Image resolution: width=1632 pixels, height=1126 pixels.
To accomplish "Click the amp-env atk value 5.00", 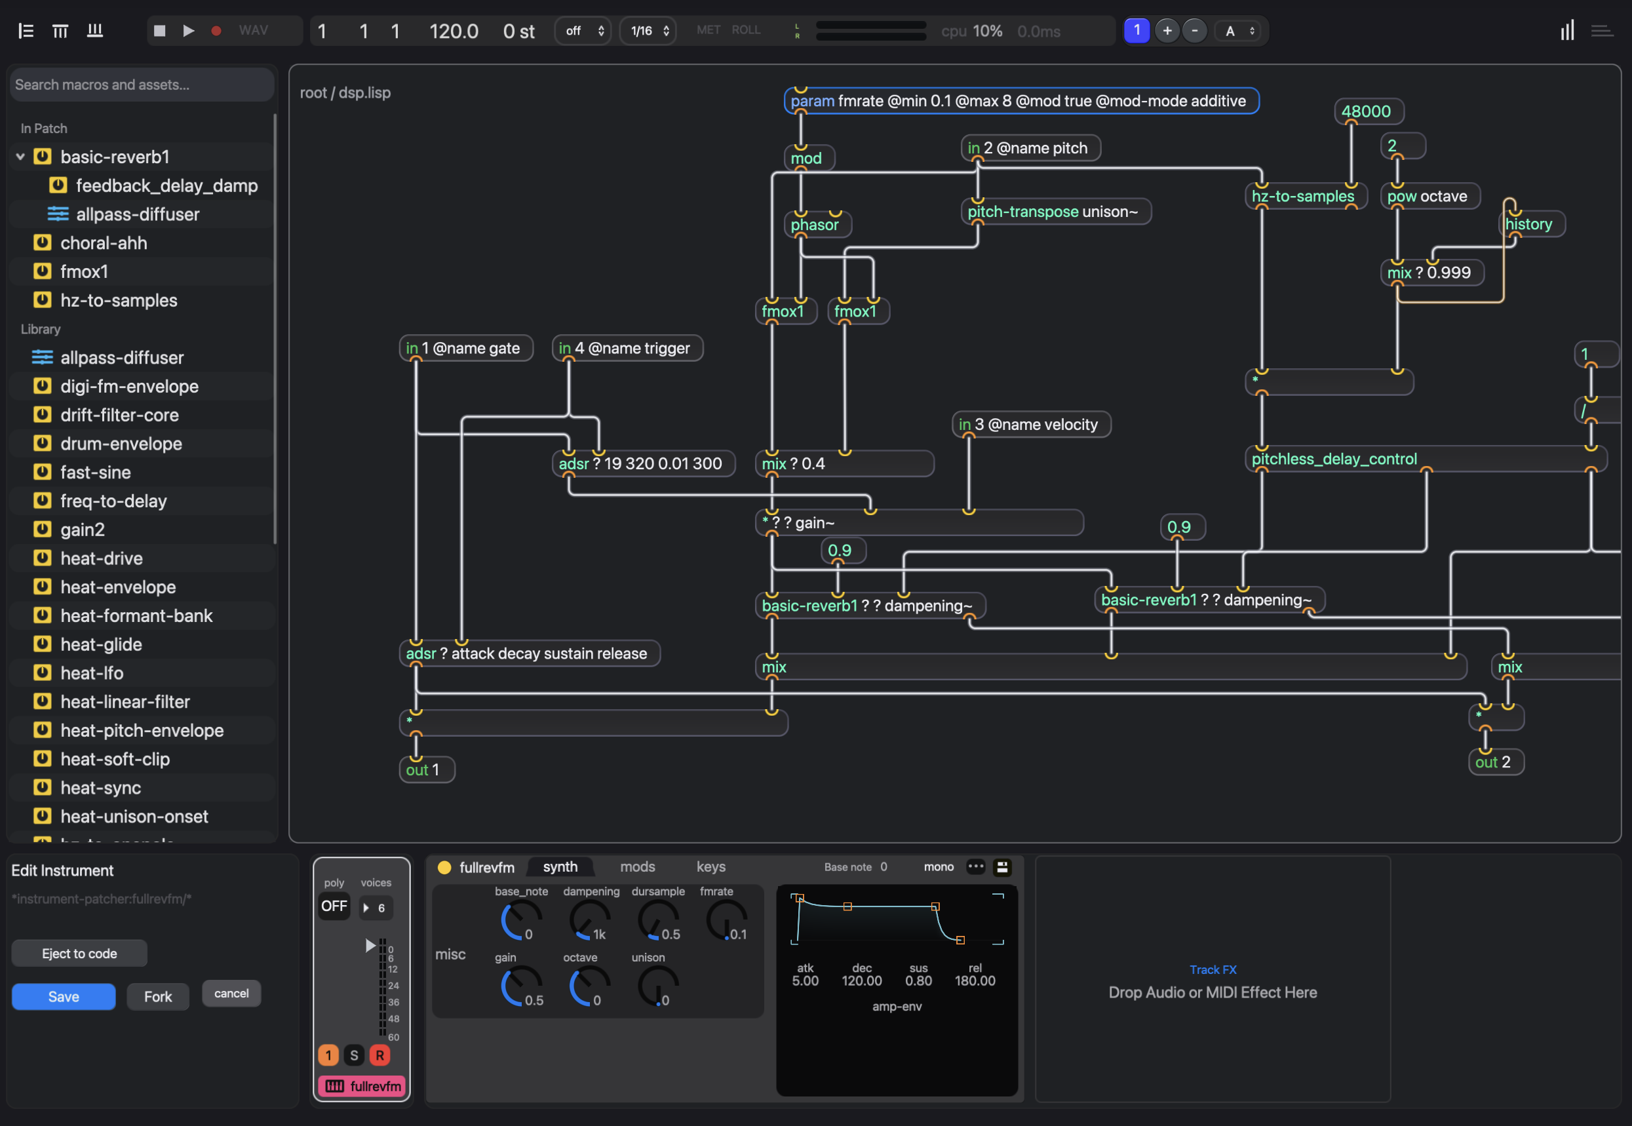I will [805, 981].
